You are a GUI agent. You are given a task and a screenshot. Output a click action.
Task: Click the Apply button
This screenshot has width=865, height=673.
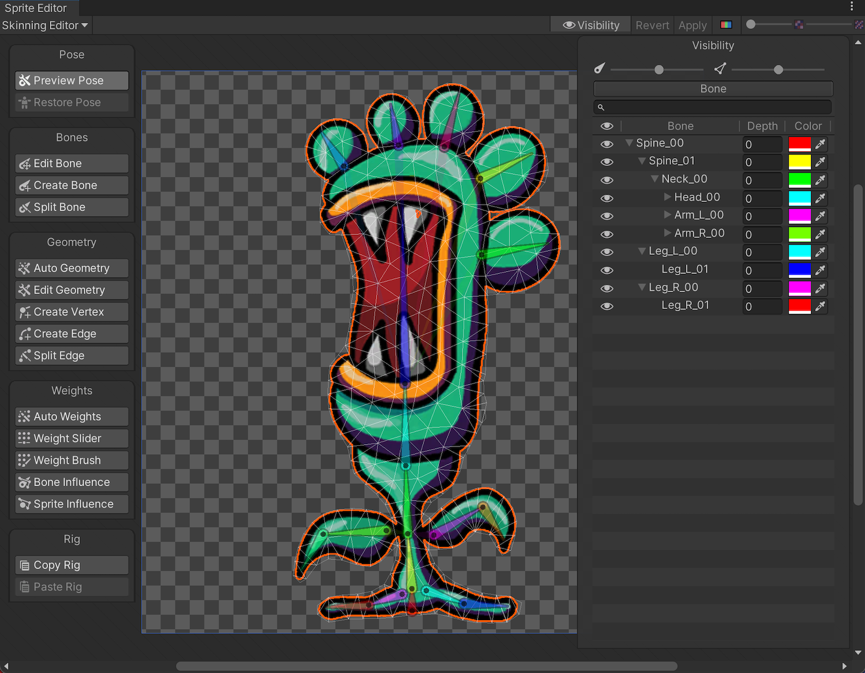[692, 25]
